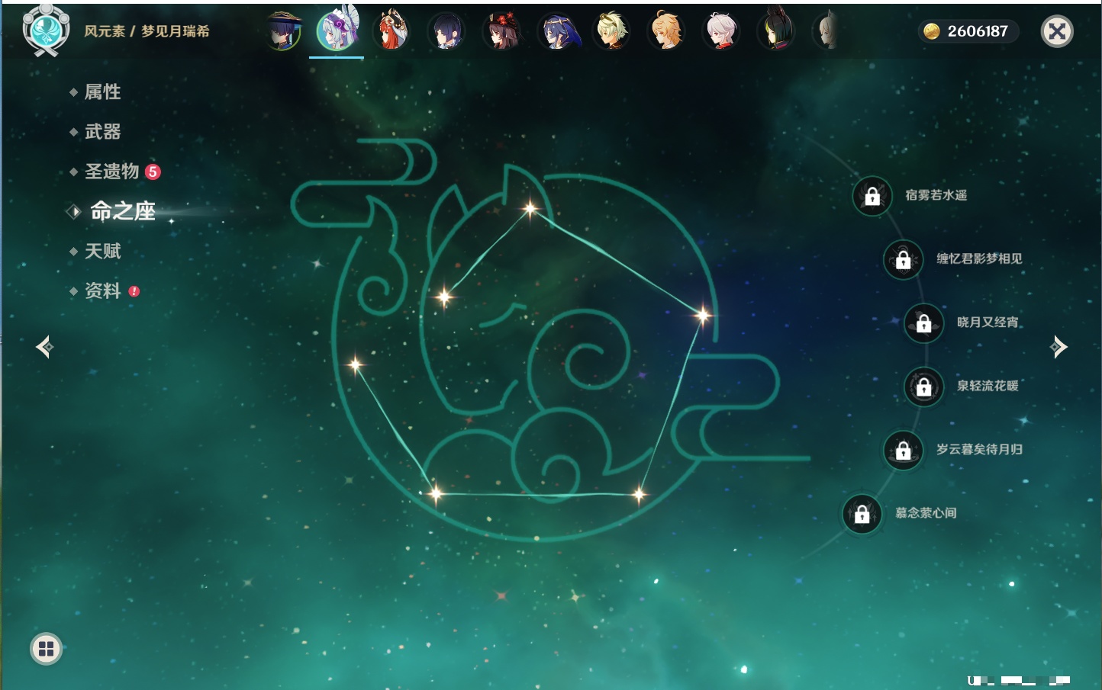
Task: Click the 晓月又经宵 constellation name text
Action: point(988,322)
